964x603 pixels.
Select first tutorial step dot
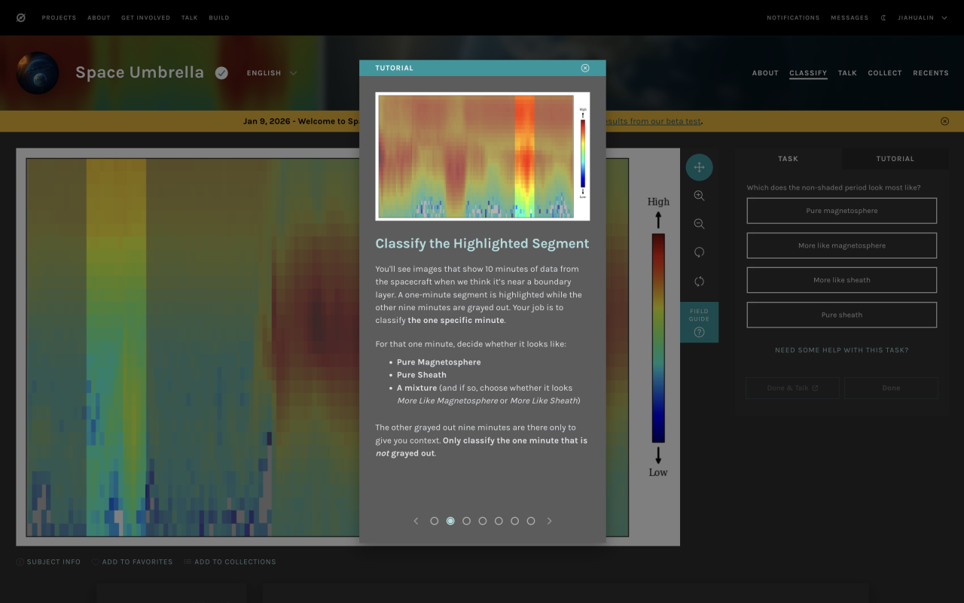[435, 521]
